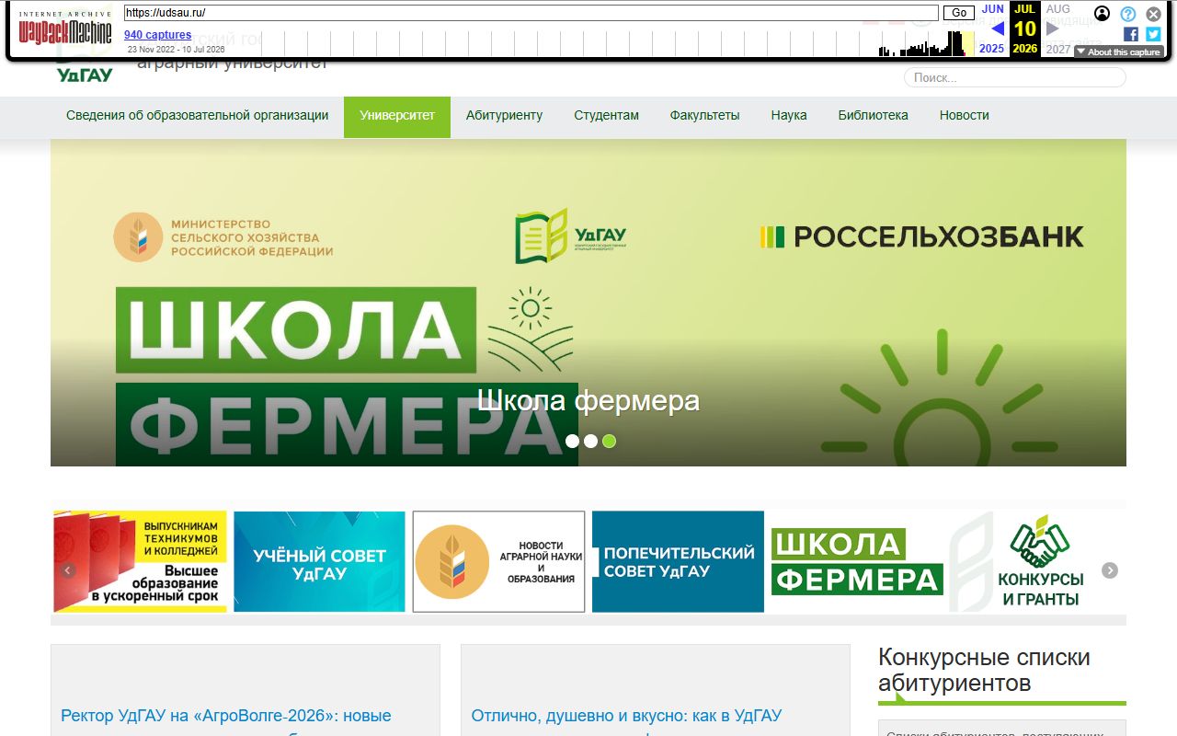
Task: Open the Школа фермера slide title
Action: pos(588,401)
